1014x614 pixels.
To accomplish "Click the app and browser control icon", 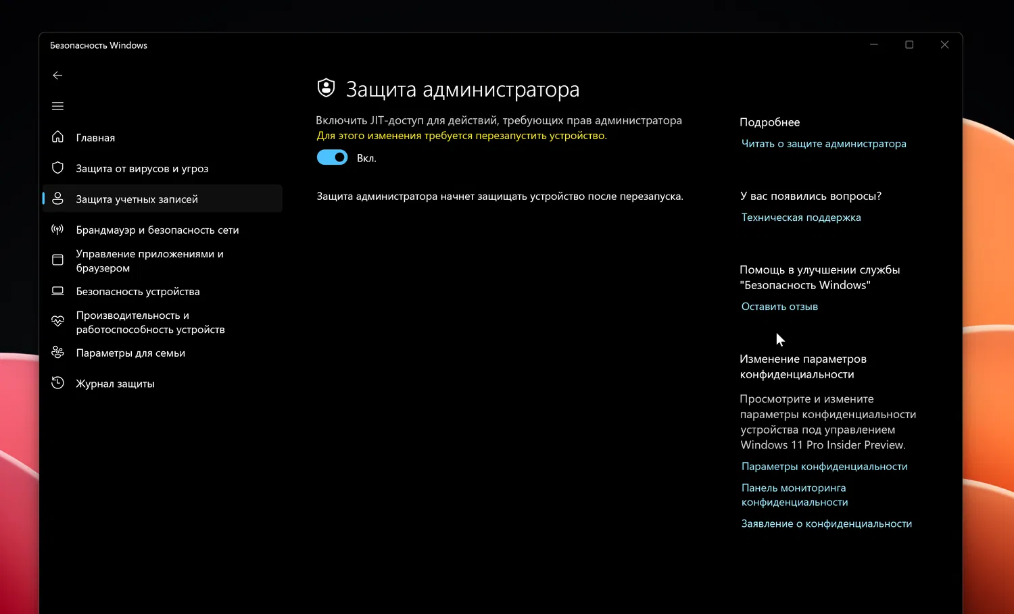I will click(57, 260).
